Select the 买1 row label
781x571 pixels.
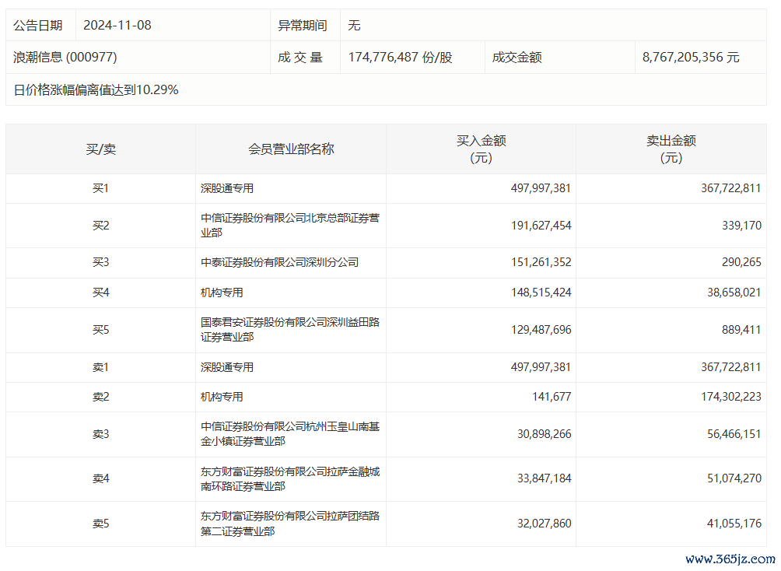click(100, 188)
